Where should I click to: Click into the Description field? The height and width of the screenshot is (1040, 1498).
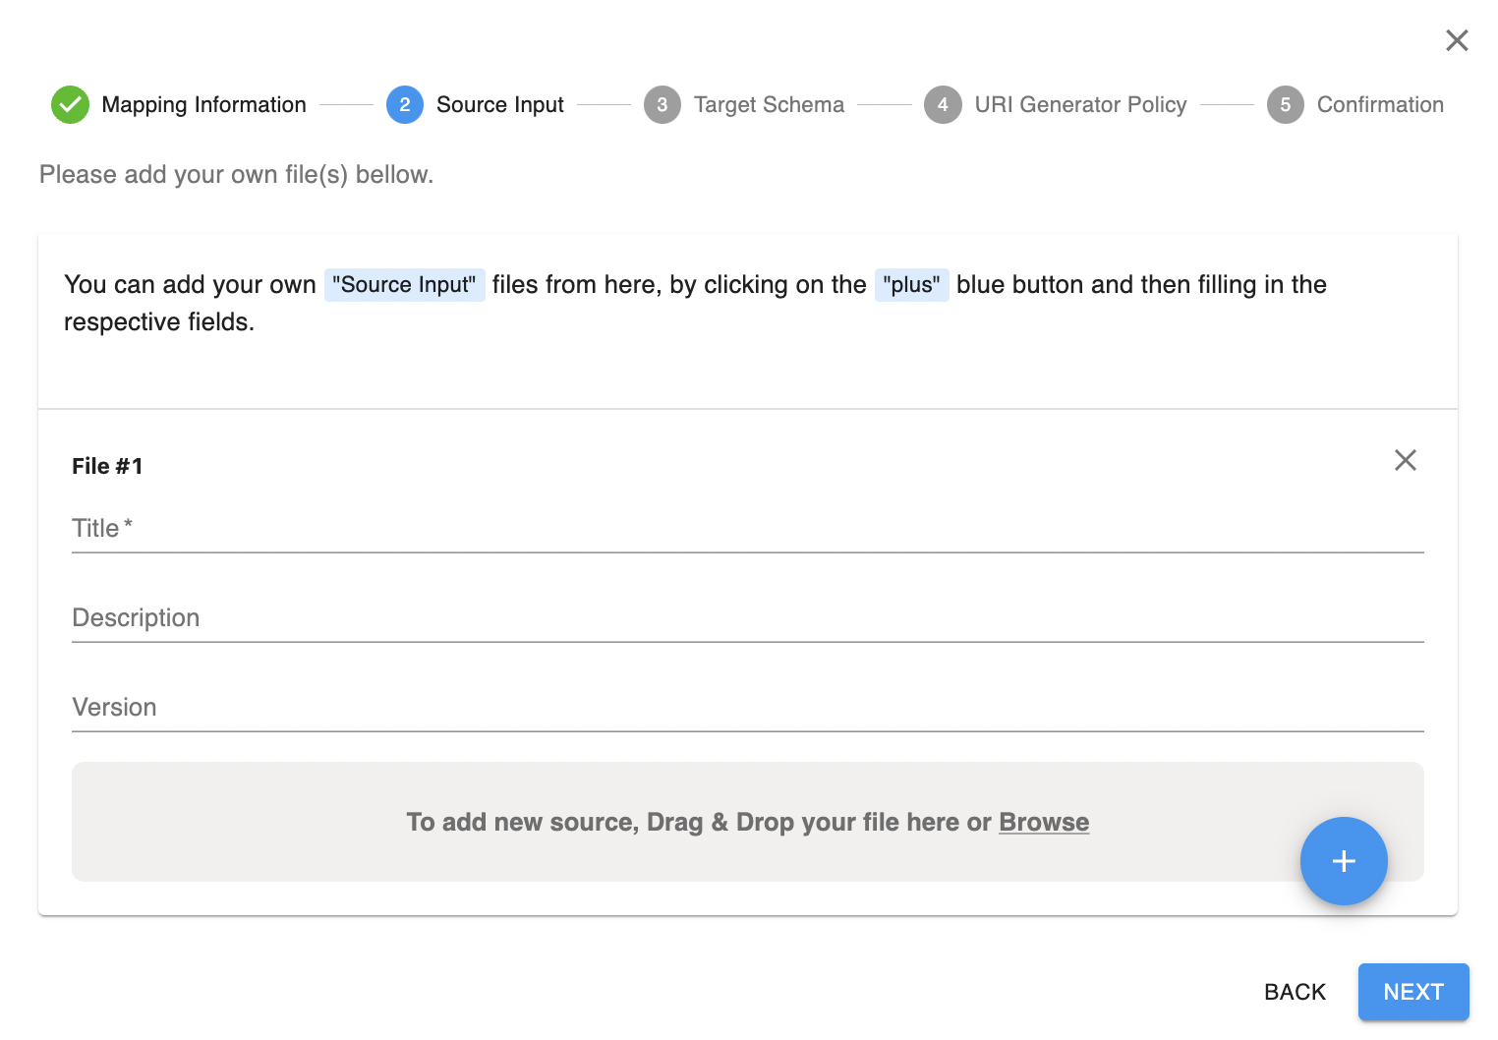point(747,618)
